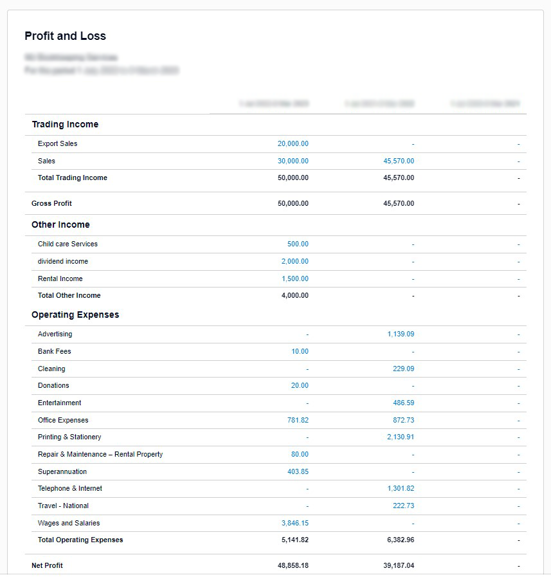
Task: Click Printing & Stationery 2,130.91 figure
Action: point(401,437)
